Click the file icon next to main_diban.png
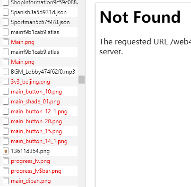Image resolution: width=191 pixels, height=187 pixels. 6,181
